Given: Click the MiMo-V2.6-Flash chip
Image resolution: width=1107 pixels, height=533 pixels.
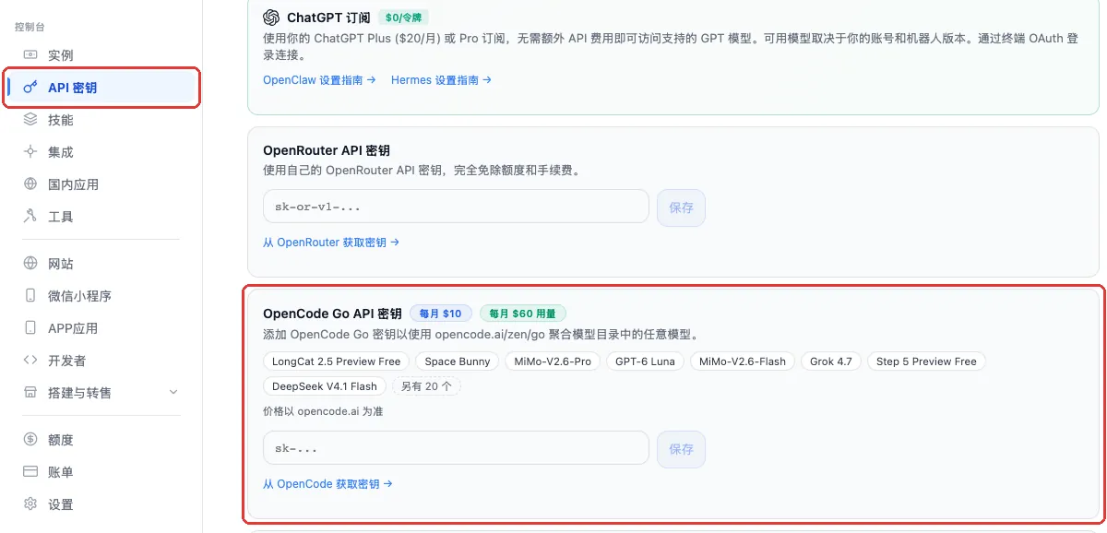Looking at the screenshot, I should (743, 361).
